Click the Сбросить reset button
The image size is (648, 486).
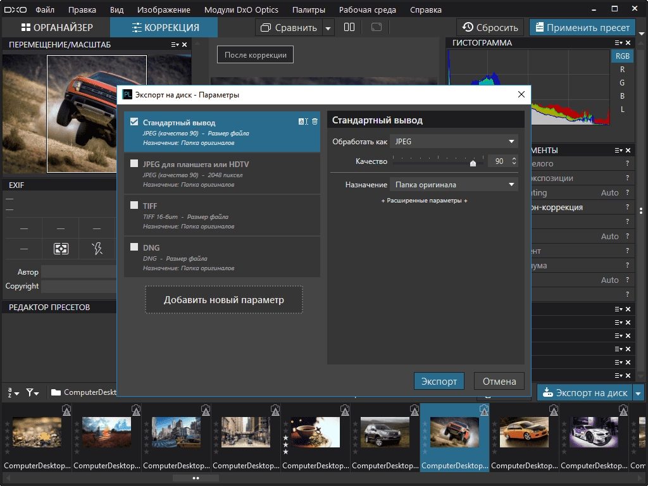pos(490,27)
